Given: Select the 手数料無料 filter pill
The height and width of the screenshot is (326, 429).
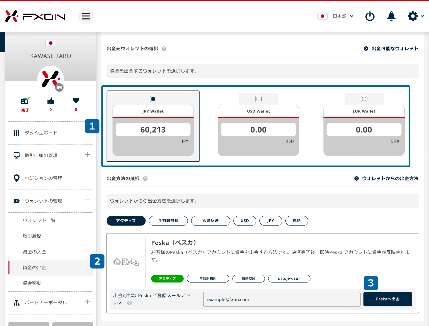Looking at the screenshot, I should (168, 221).
